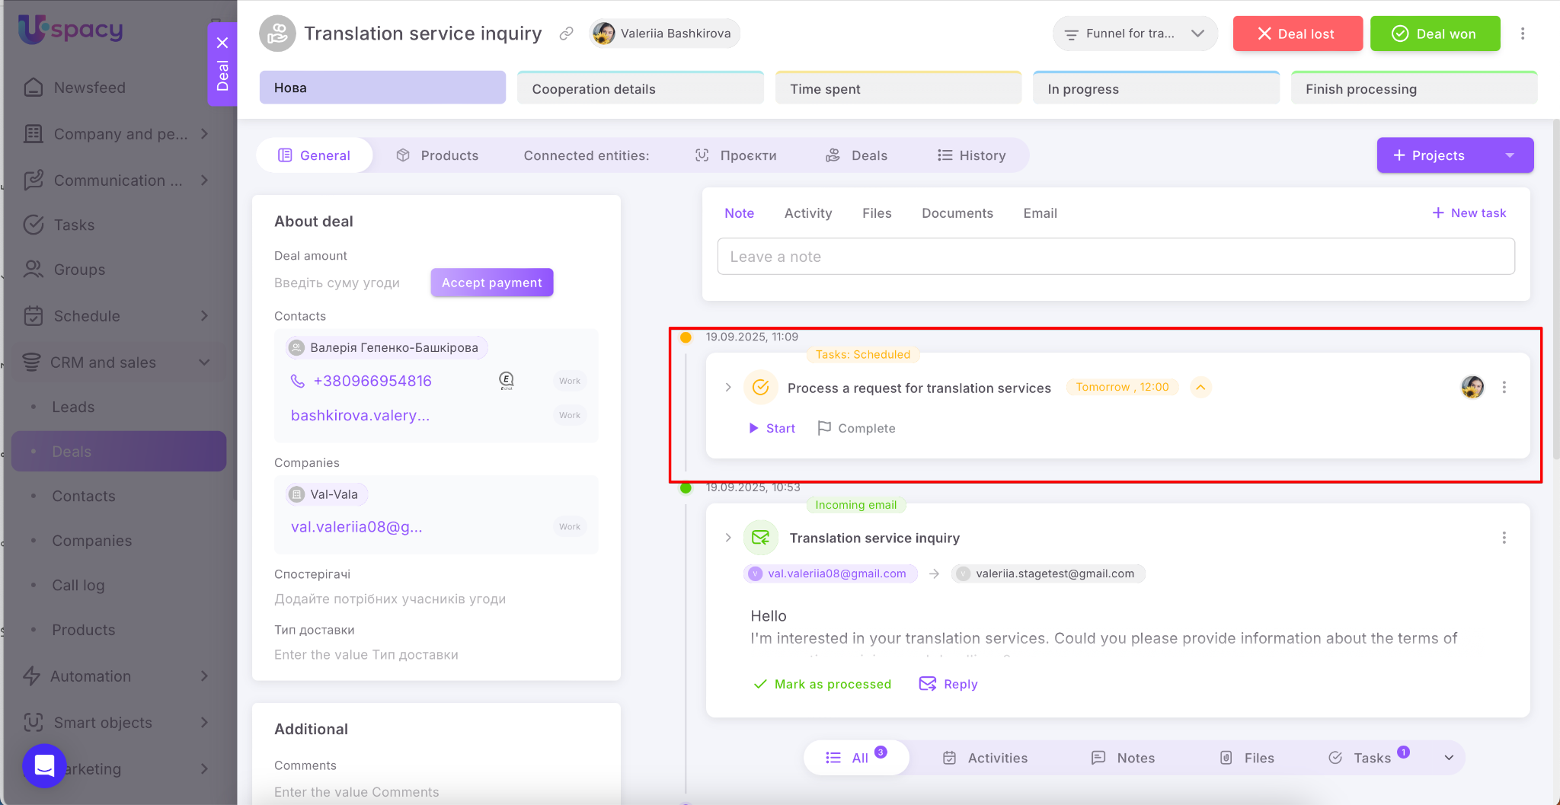Click the E-chat icon beside phone number
The height and width of the screenshot is (805, 1560).
pyautogui.click(x=507, y=381)
